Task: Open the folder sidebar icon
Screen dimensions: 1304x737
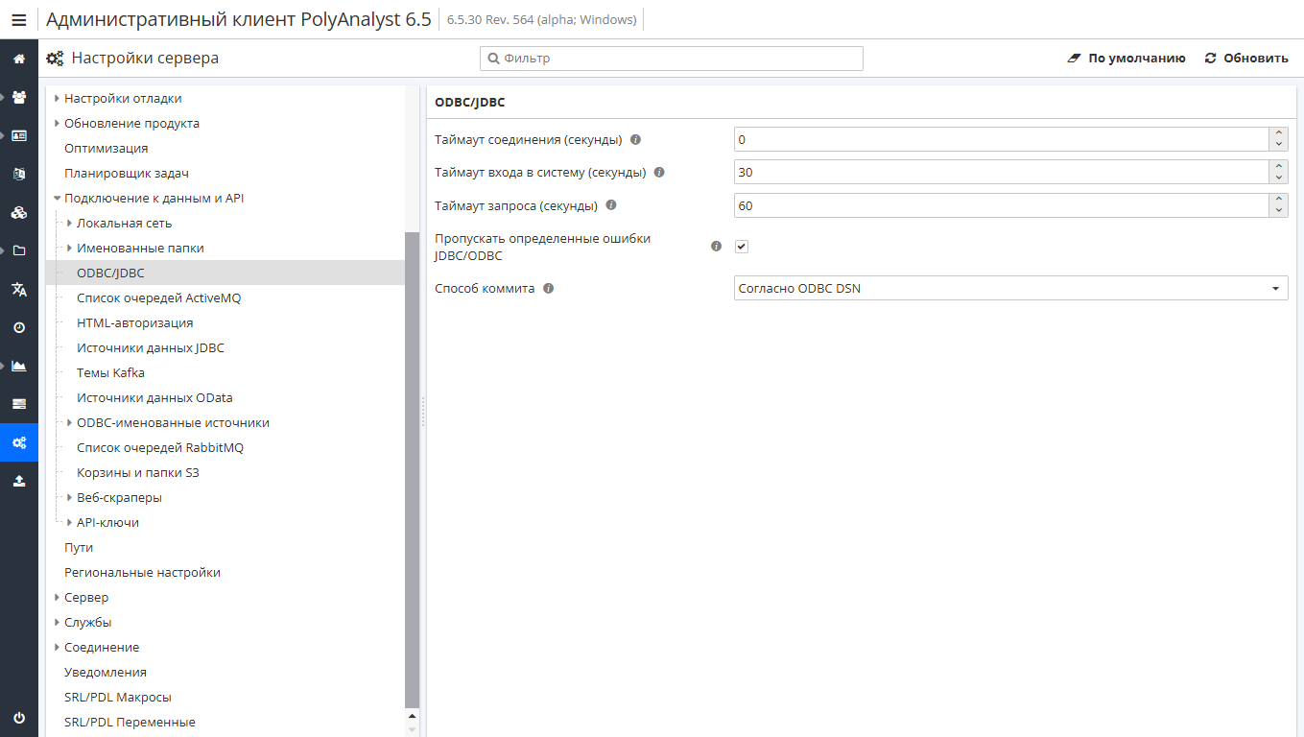Action: point(19,250)
